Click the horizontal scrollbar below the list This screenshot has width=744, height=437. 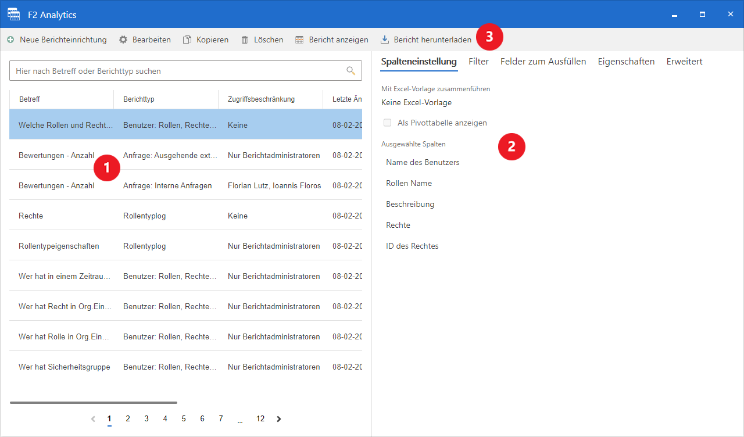pyautogui.click(x=93, y=402)
